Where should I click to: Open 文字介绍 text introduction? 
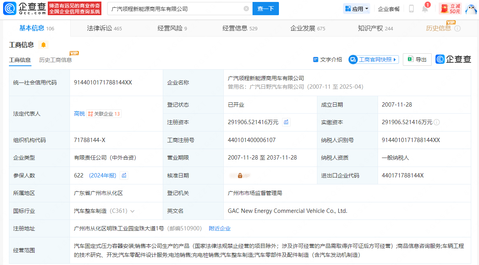pyautogui.click(x=327, y=60)
